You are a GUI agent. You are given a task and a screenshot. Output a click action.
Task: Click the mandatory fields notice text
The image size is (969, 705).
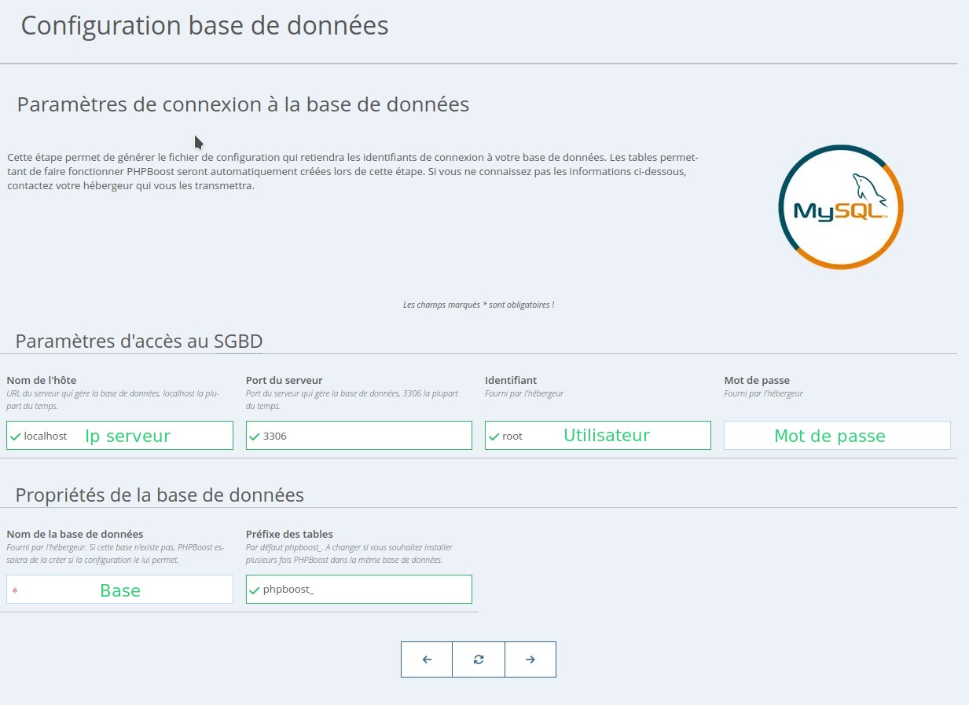pos(478,305)
